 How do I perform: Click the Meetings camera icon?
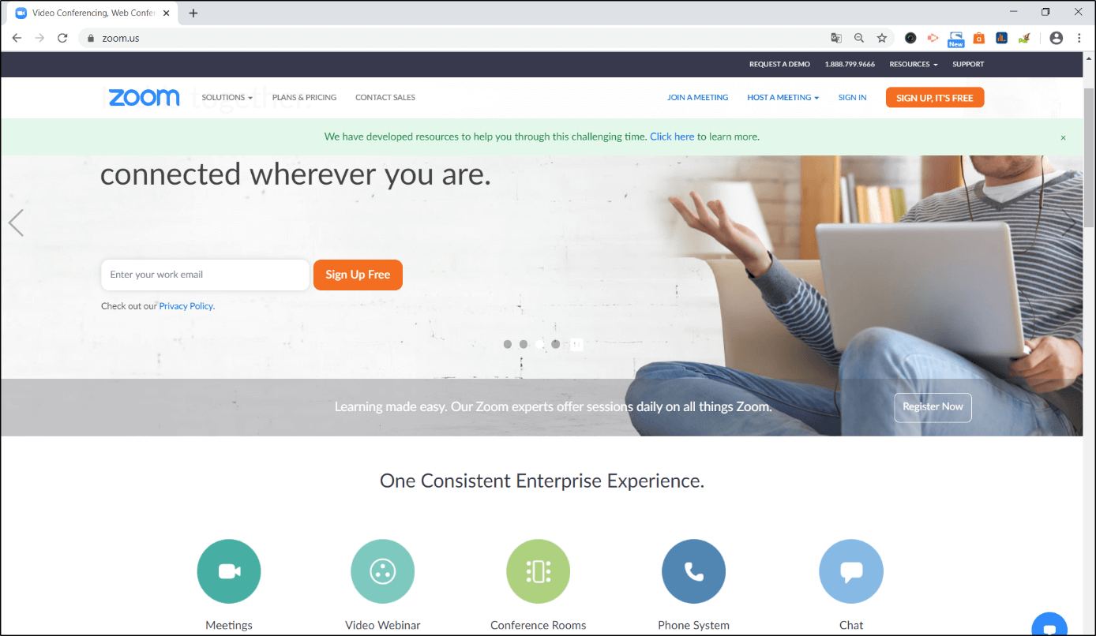tap(229, 571)
